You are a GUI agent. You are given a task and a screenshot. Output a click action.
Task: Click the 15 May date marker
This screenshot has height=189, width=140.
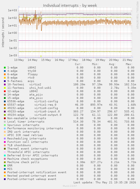pos(46,60)
